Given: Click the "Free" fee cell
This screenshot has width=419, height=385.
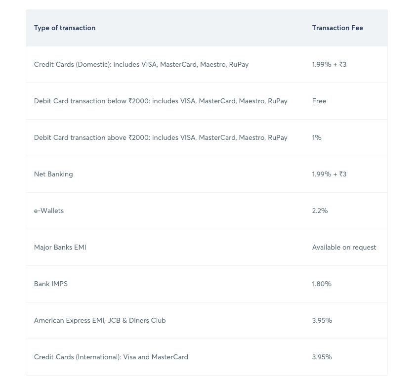Looking at the screenshot, I should (319, 101).
